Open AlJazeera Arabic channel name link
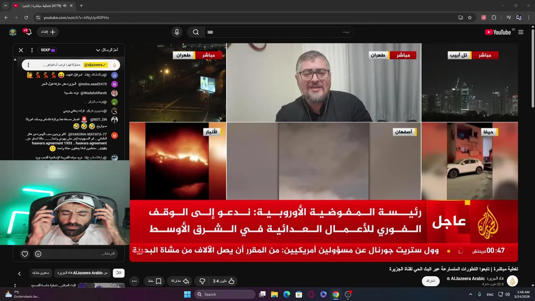The image size is (535, 301). (x=477, y=278)
